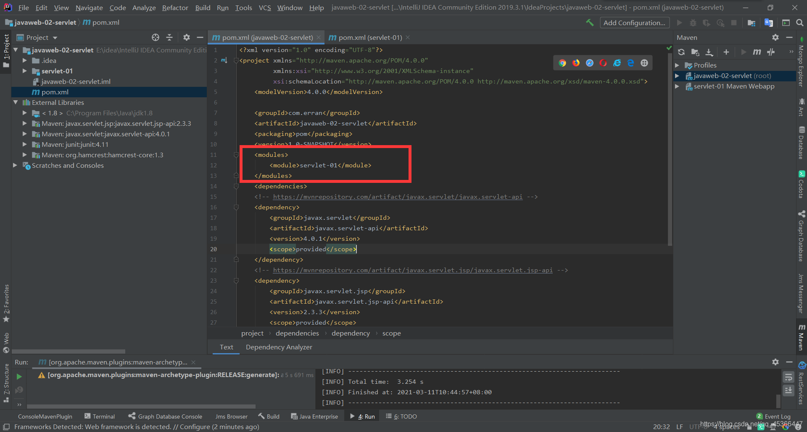The image size is (807, 432).
Task: Toggle Structure tool window stripe button
Action: pos(6,383)
